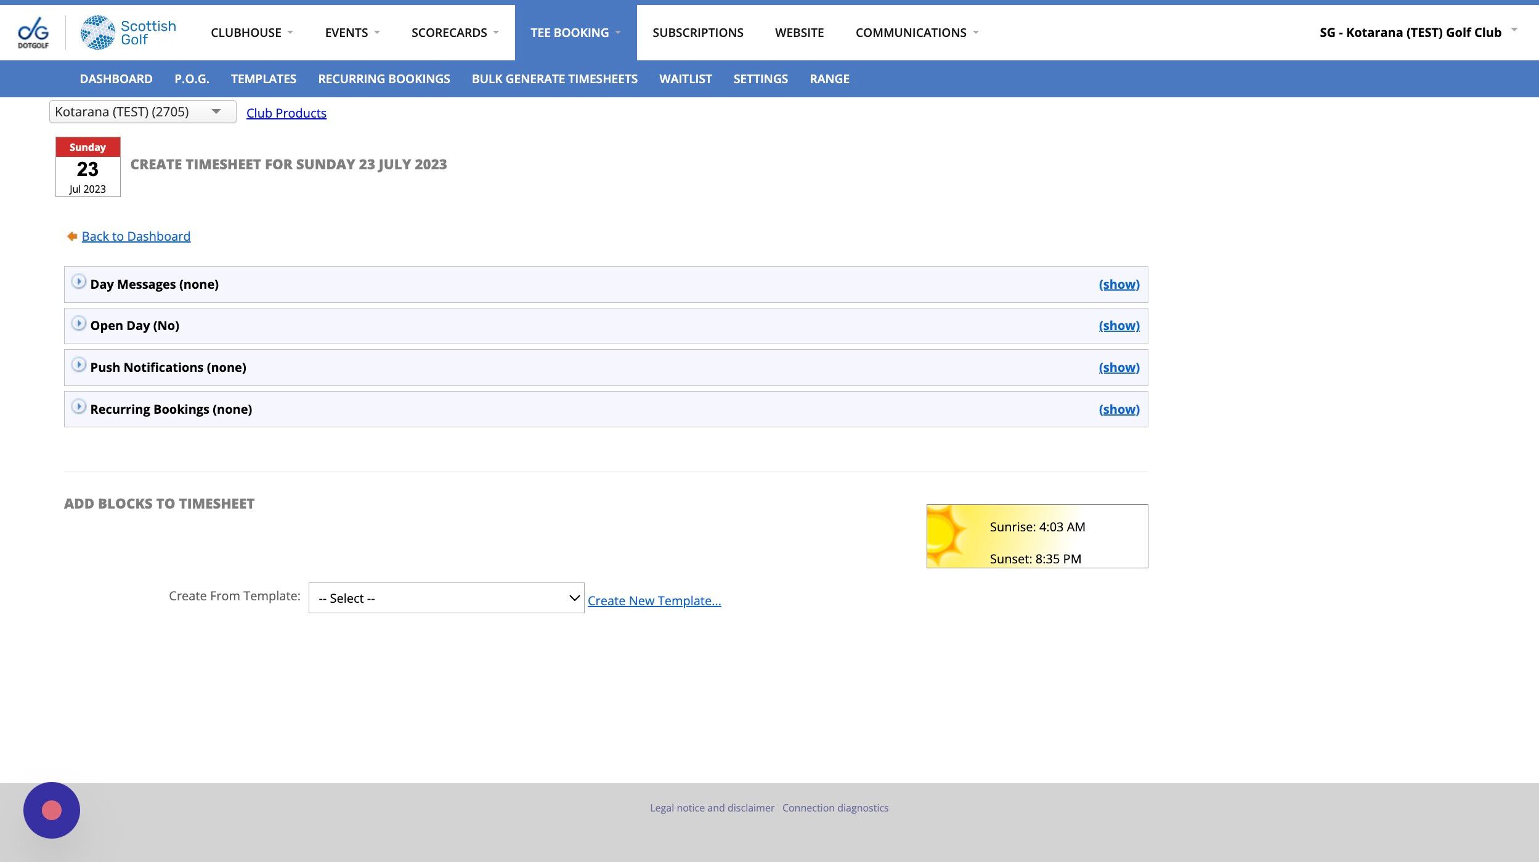Click the Scottish Golf logo
Image resolution: width=1539 pixels, height=862 pixels.
128,33
